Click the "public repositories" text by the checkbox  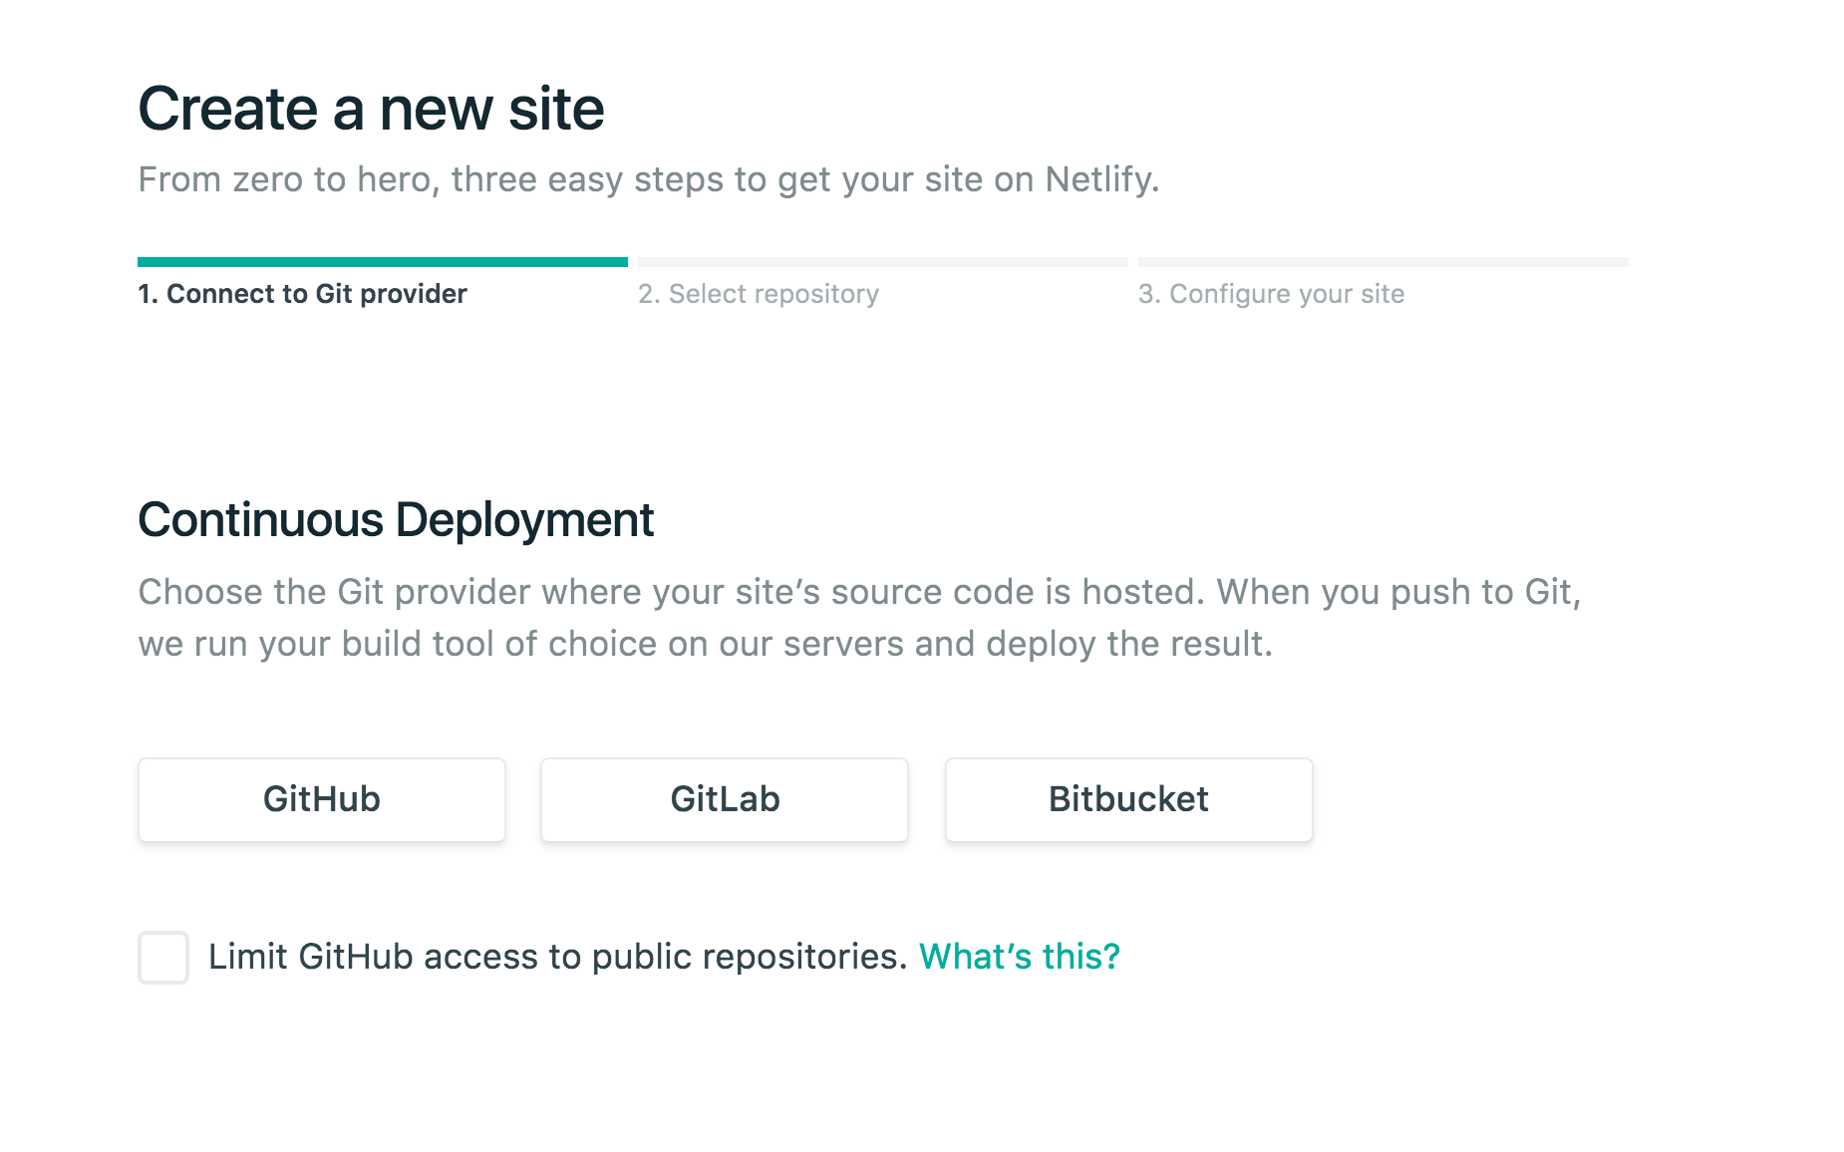pos(750,957)
